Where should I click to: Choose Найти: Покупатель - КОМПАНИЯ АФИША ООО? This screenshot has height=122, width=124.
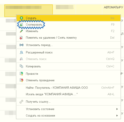pos(68,88)
